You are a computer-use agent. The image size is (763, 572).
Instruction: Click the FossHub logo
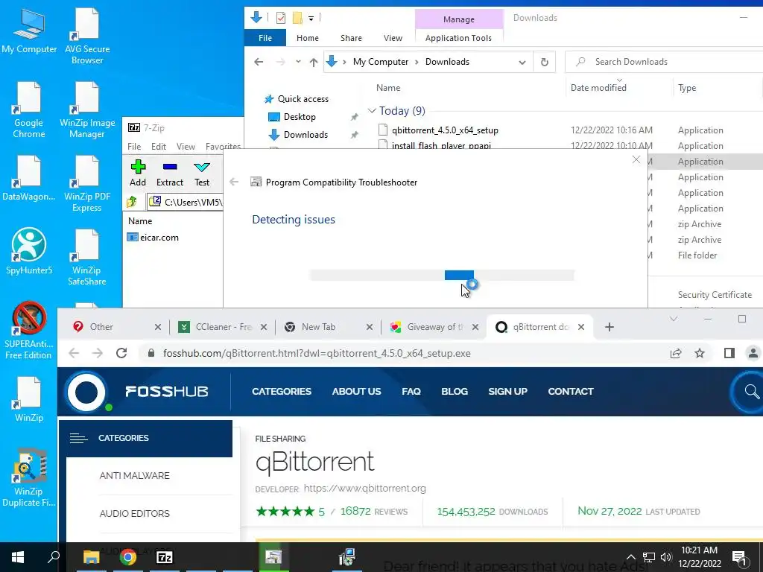click(138, 392)
